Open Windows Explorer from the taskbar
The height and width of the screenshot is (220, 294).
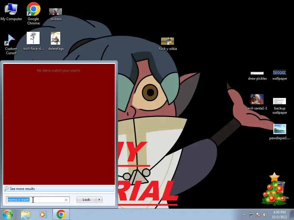(x=26, y=214)
